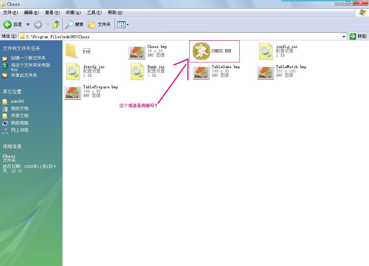369x266 pixels.
Task: Click the grayed Forward arrow button
Action: point(38,25)
